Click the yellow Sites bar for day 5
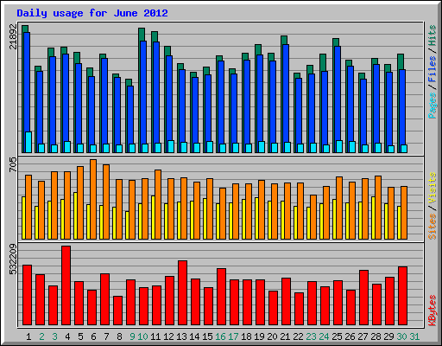442x346 pixels. click(75, 215)
